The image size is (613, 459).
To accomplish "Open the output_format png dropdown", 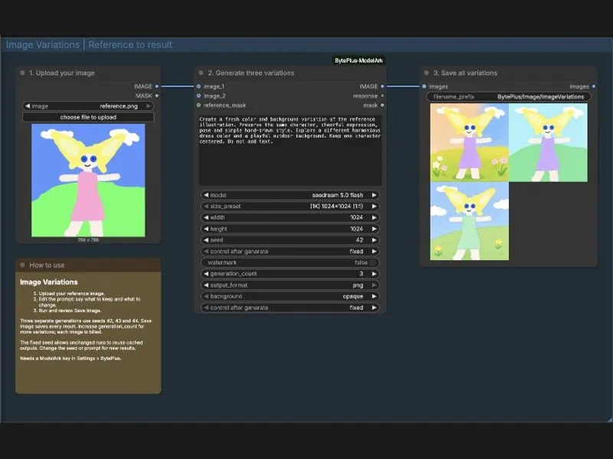I will [x=358, y=285].
